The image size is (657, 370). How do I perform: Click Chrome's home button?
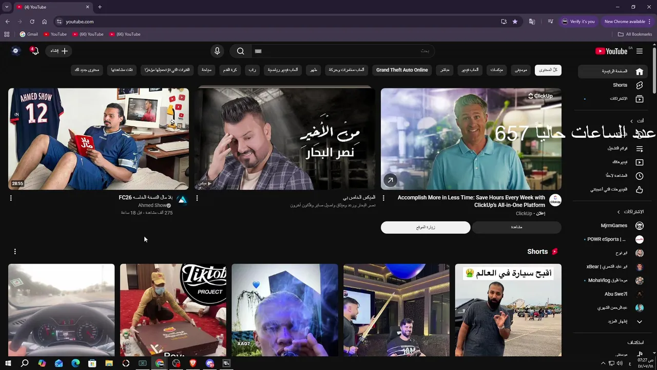(44, 22)
